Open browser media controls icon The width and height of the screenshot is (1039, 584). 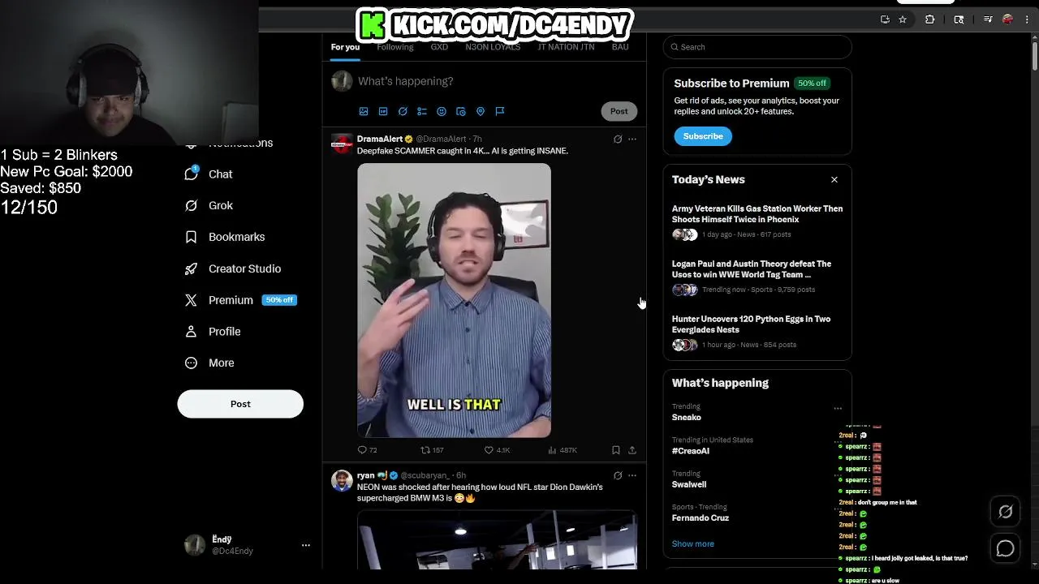(988, 19)
